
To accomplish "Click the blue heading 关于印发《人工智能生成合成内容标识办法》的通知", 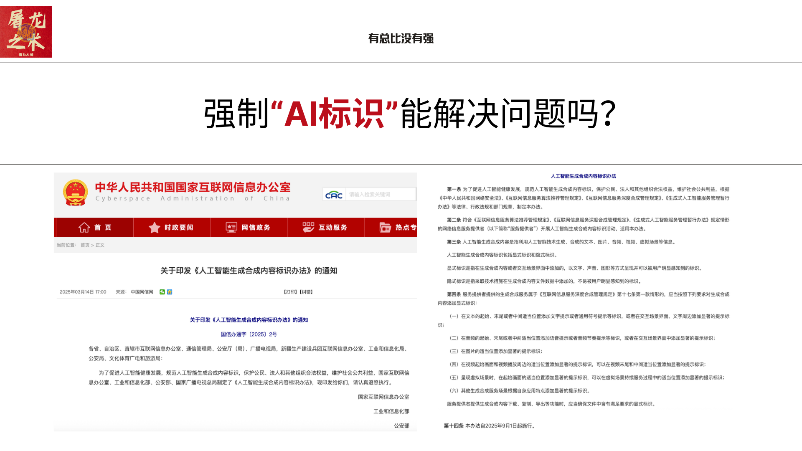I will tap(249, 320).
